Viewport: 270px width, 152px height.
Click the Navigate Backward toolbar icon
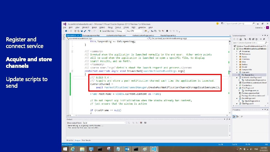tap(66, 31)
